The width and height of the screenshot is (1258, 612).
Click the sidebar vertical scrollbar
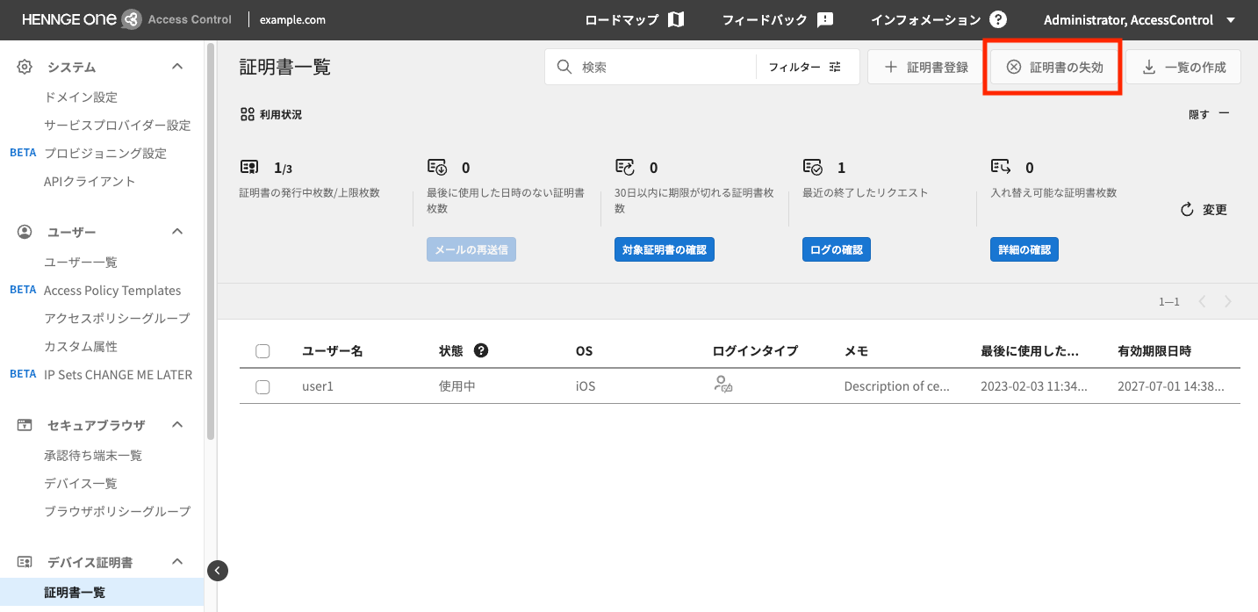coord(210,241)
